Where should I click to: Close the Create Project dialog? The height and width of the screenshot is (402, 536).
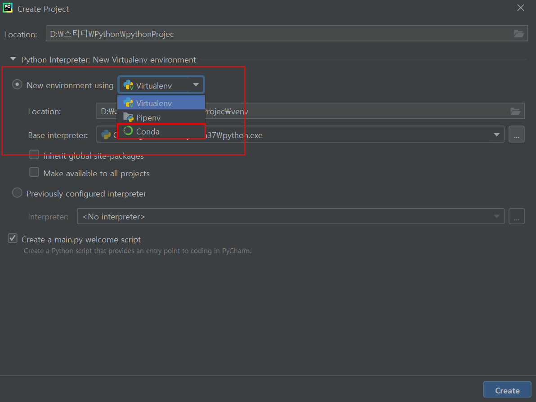520,8
